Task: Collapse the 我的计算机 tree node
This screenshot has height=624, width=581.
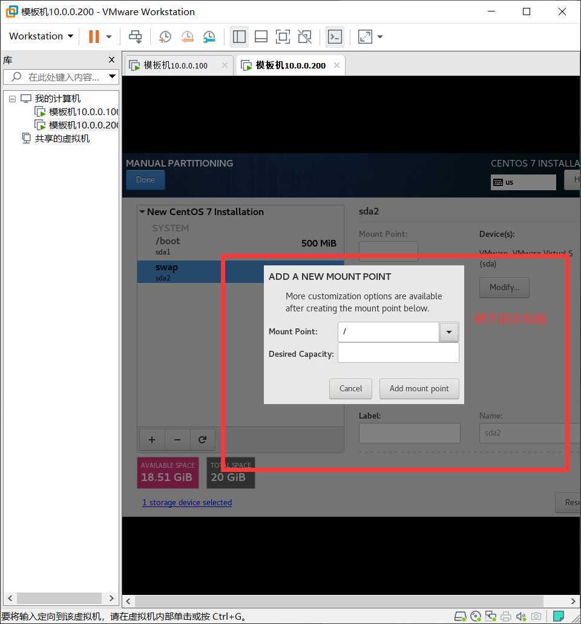Action: tap(12, 99)
